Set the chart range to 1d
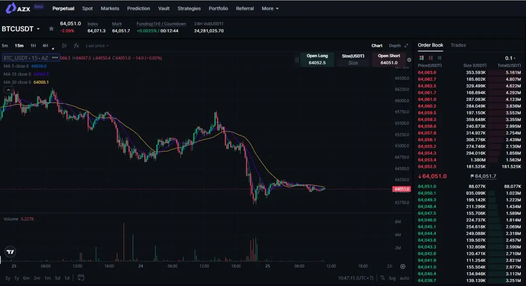The width and height of the screenshot is (526, 286). click(67, 278)
